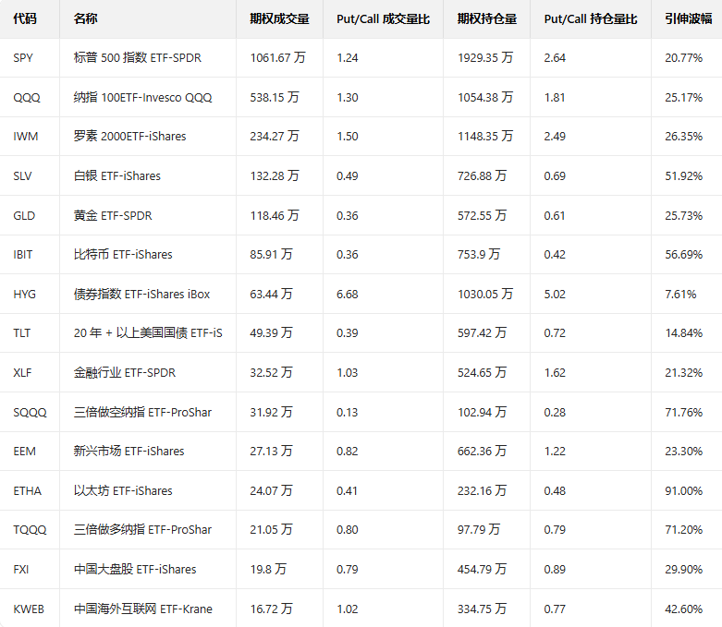Select the KWEB ticker code
722x627 pixels.
(29, 609)
